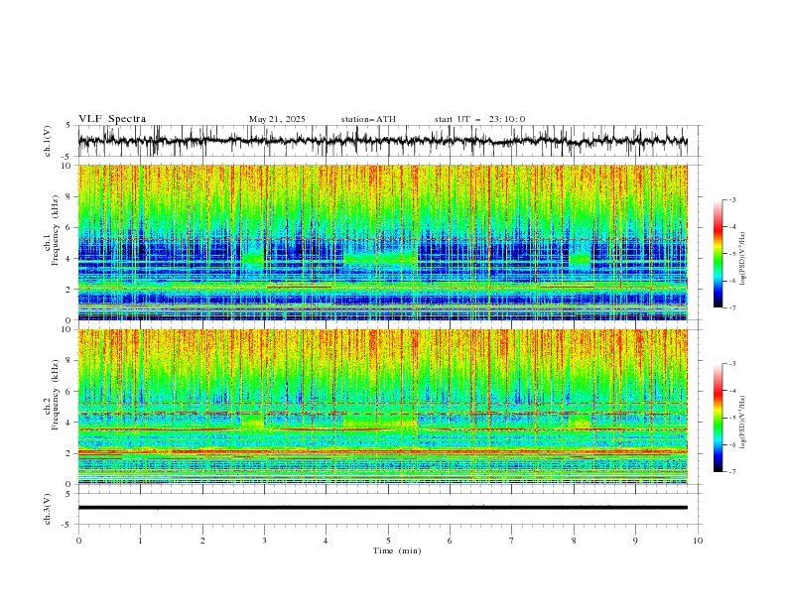
Task: Click the '-7' tick on ch.2 colorbar
Action: pos(732,472)
